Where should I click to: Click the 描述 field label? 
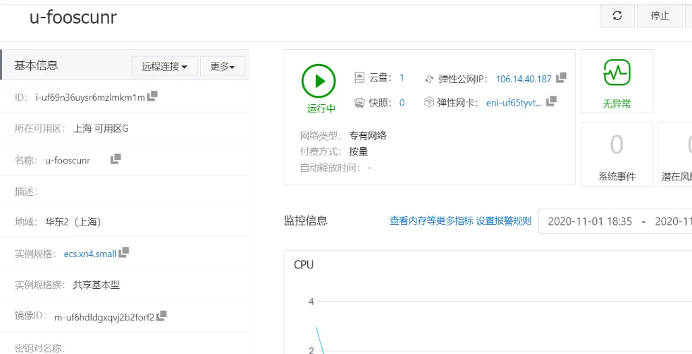pos(26,191)
